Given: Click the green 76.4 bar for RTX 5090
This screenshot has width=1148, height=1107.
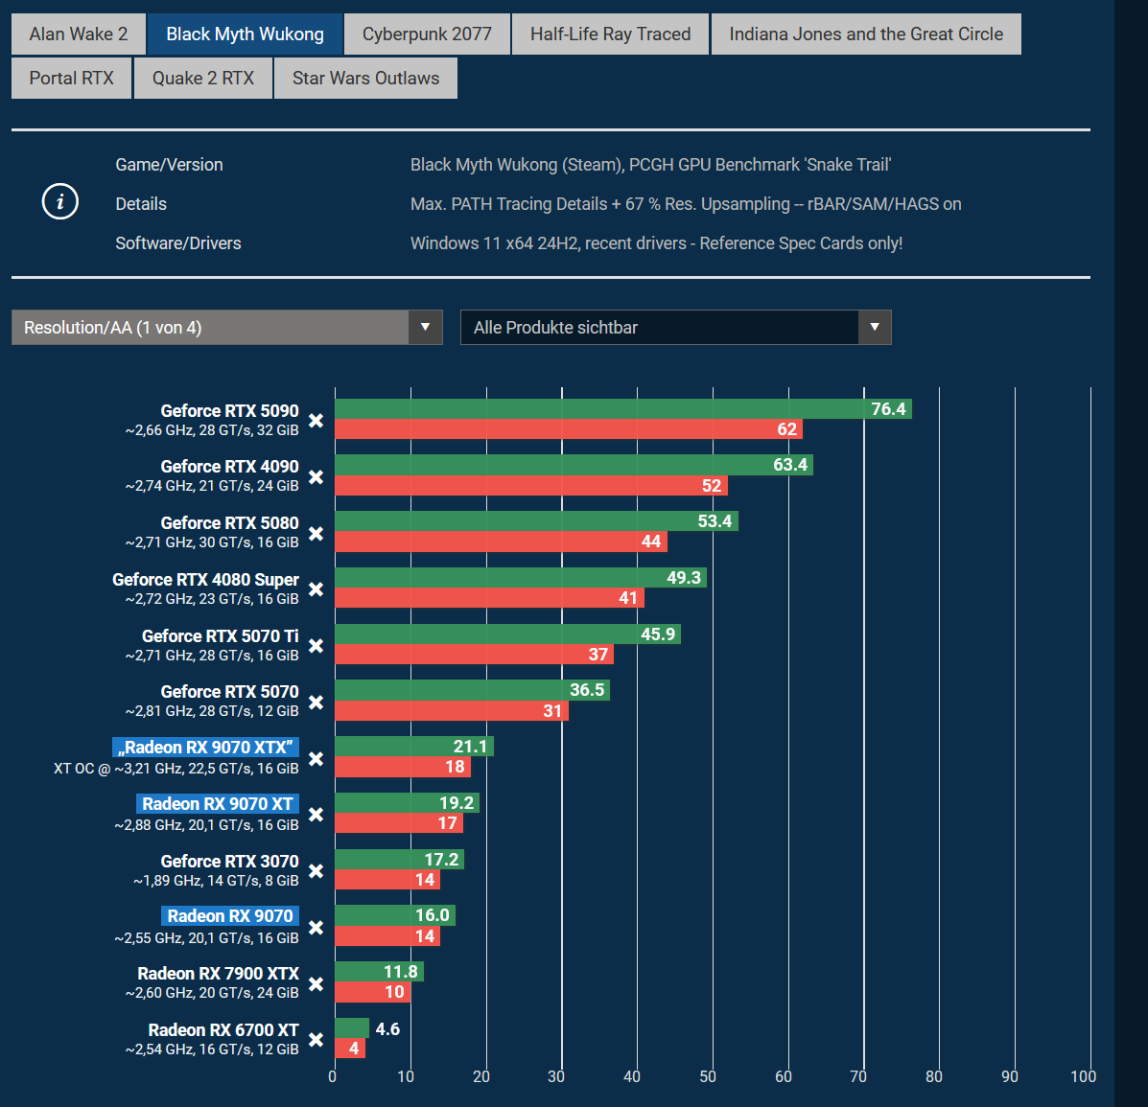Looking at the screenshot, I should (x=623, y=409).
